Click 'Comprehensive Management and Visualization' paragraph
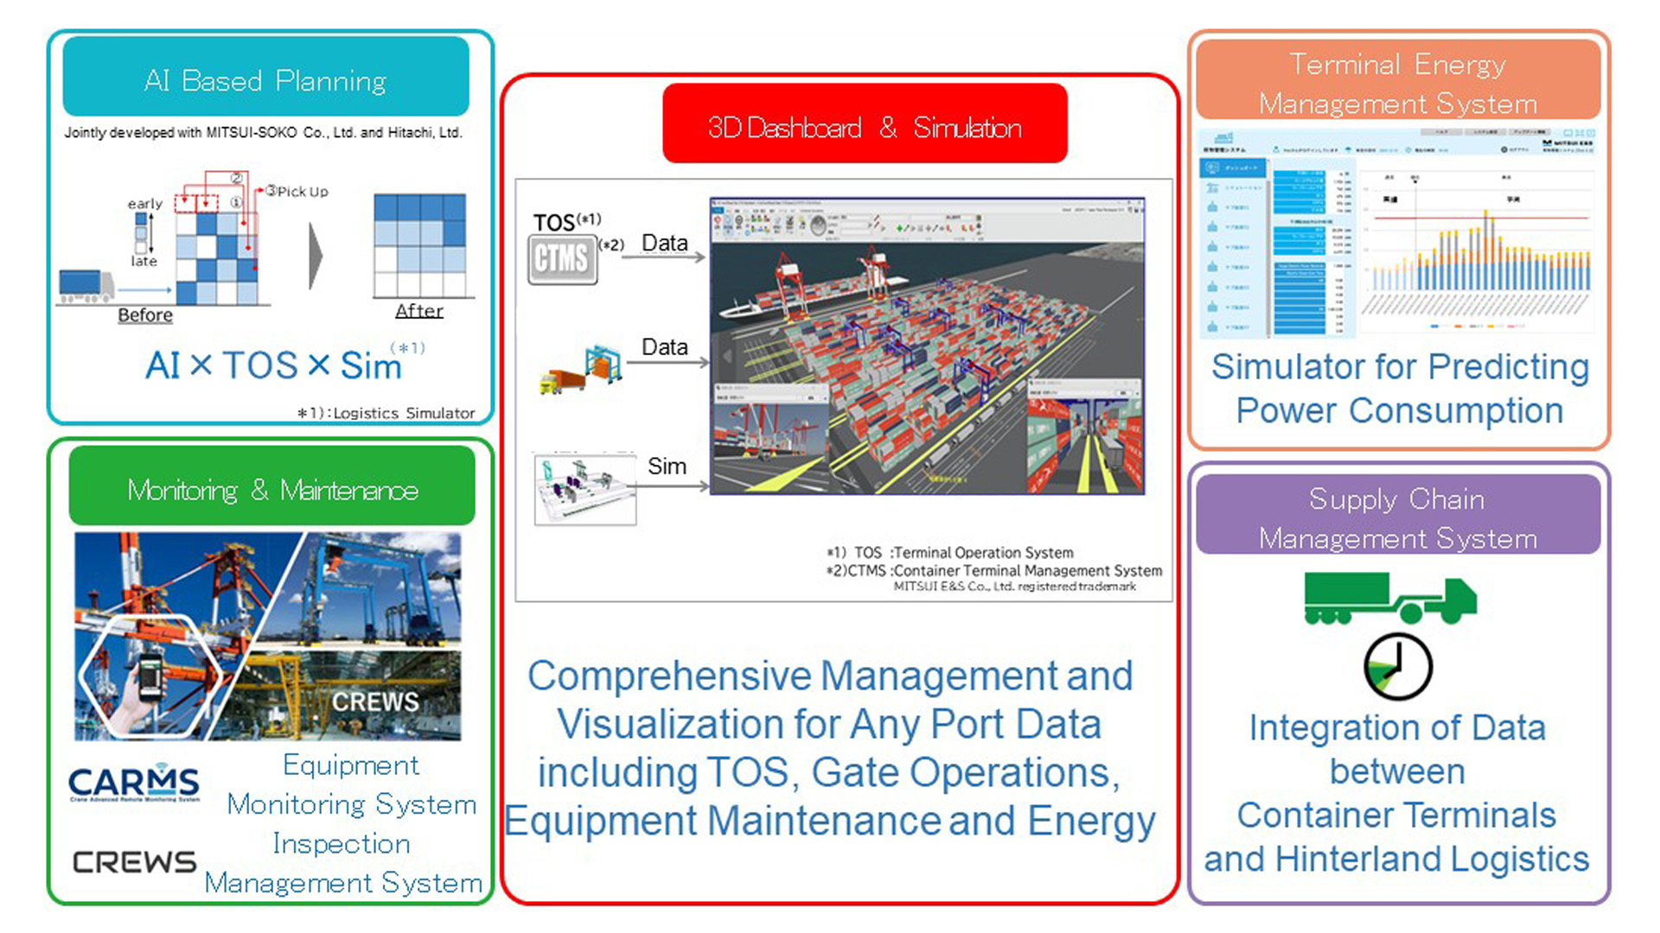Viewport: 1660px width, 933px height. tap(830, 748)
